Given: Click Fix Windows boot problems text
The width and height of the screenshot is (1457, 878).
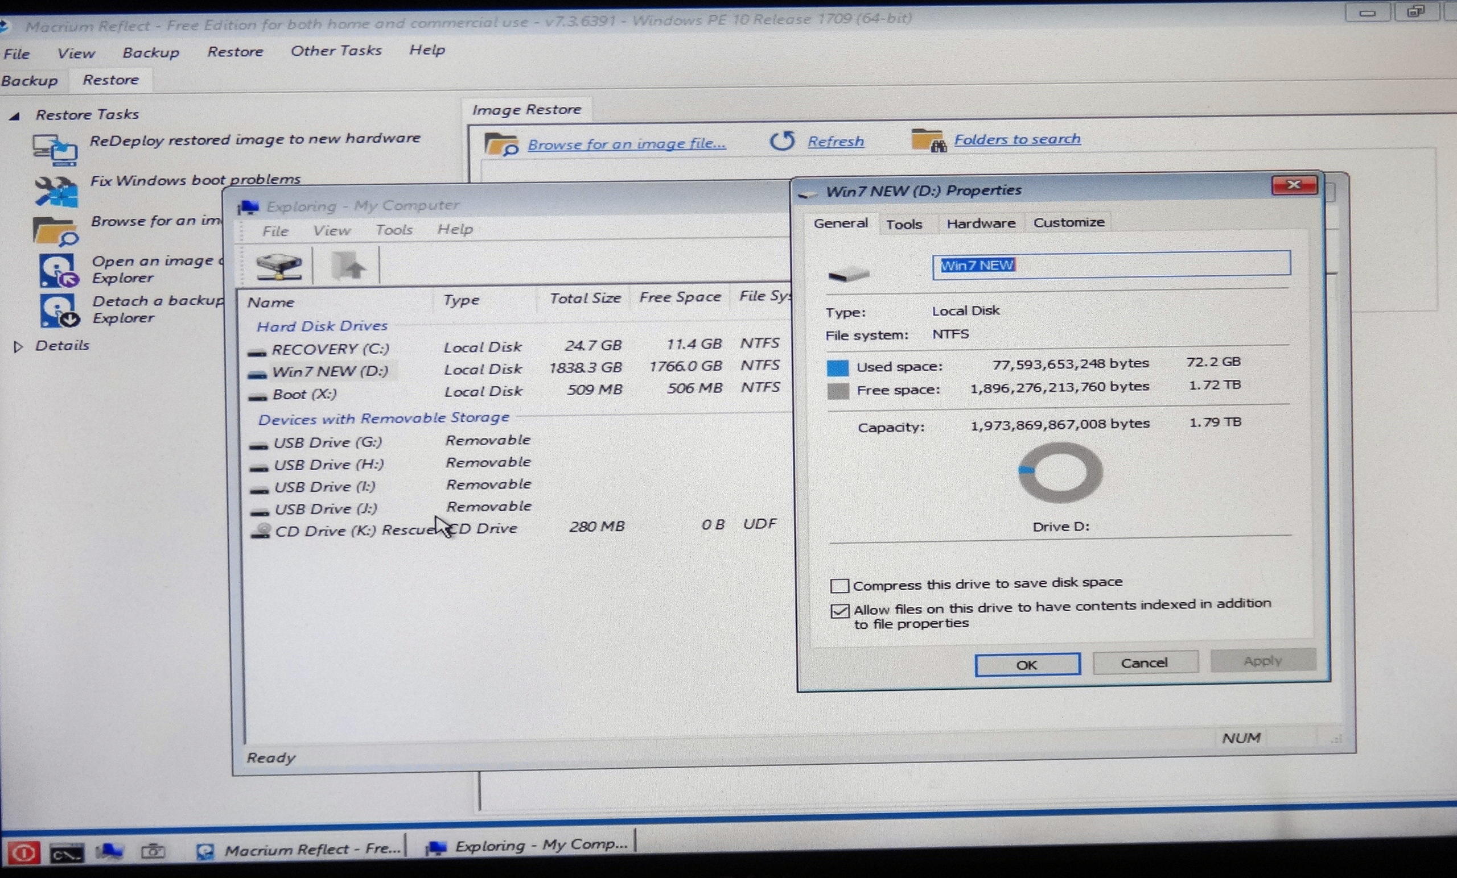Looking at the screenshot, I should 195,180.
